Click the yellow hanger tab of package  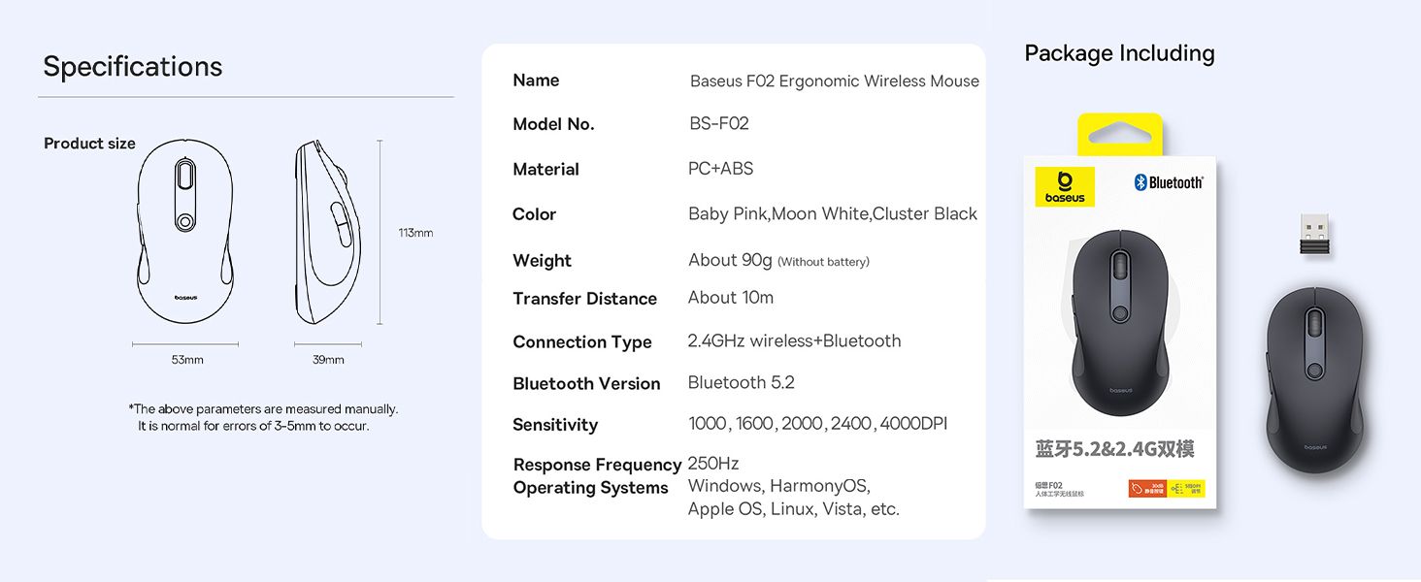click(1119, 135)
